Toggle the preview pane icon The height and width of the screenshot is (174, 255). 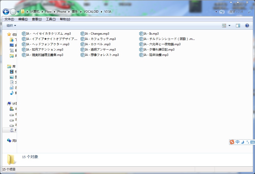click(x=238, y=26)
